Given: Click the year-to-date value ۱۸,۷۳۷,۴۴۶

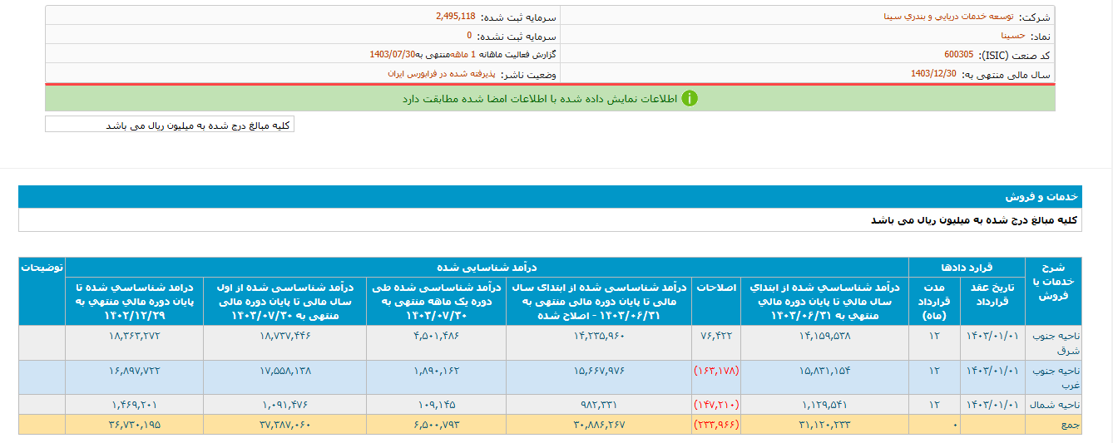Looking at the screenshot, I should 284,336.
